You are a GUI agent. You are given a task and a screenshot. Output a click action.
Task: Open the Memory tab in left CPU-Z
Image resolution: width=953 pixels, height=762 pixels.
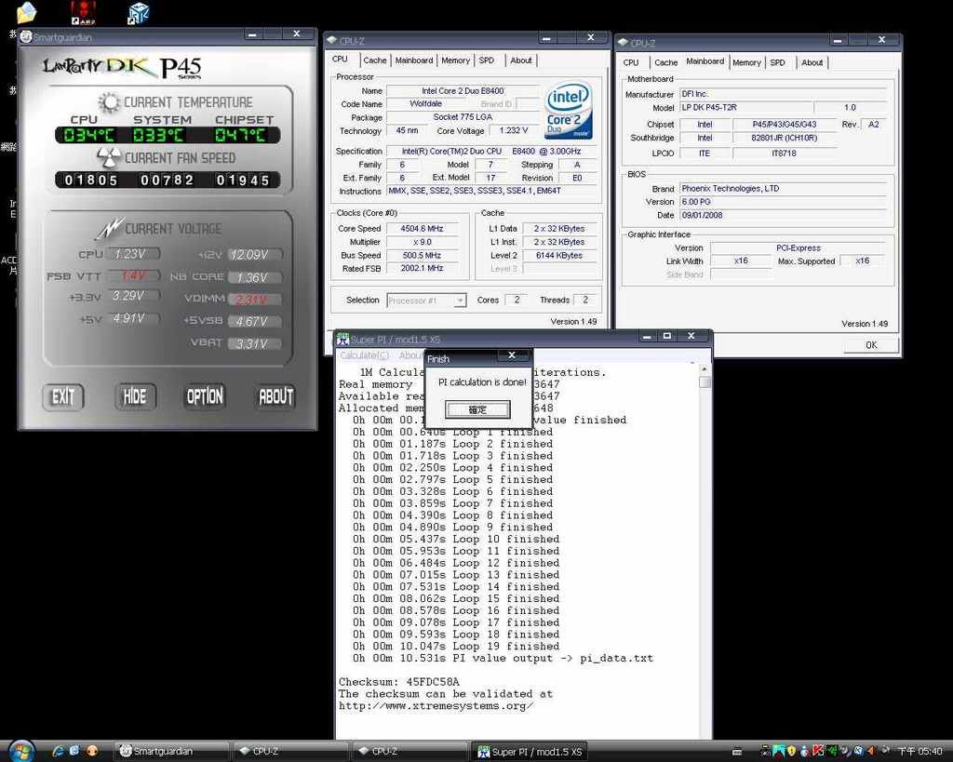(455, 60)
